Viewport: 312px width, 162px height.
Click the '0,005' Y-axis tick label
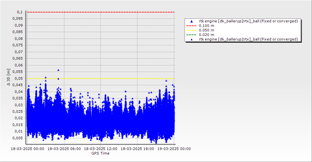tap(18, 138)
